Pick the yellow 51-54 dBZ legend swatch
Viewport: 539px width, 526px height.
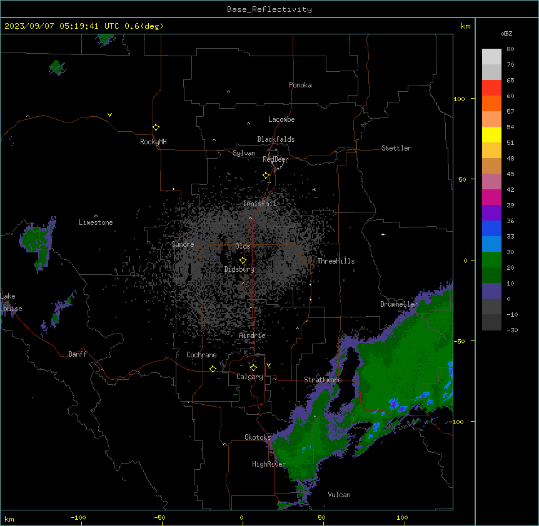(491, 134)
